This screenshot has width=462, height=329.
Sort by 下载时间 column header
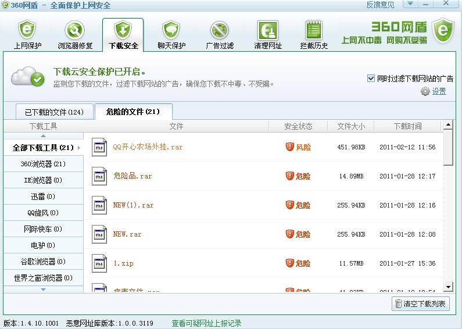407,126
